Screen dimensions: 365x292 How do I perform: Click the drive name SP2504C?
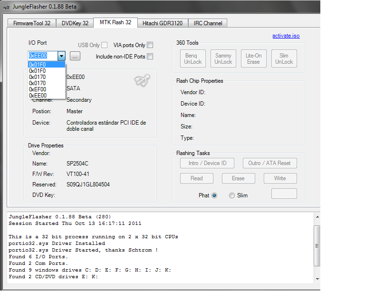77,164
